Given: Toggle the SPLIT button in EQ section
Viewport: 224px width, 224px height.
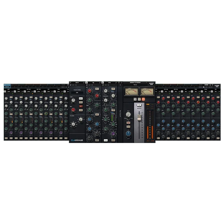Looking at the screenshot, I should [x=97, y=115].
